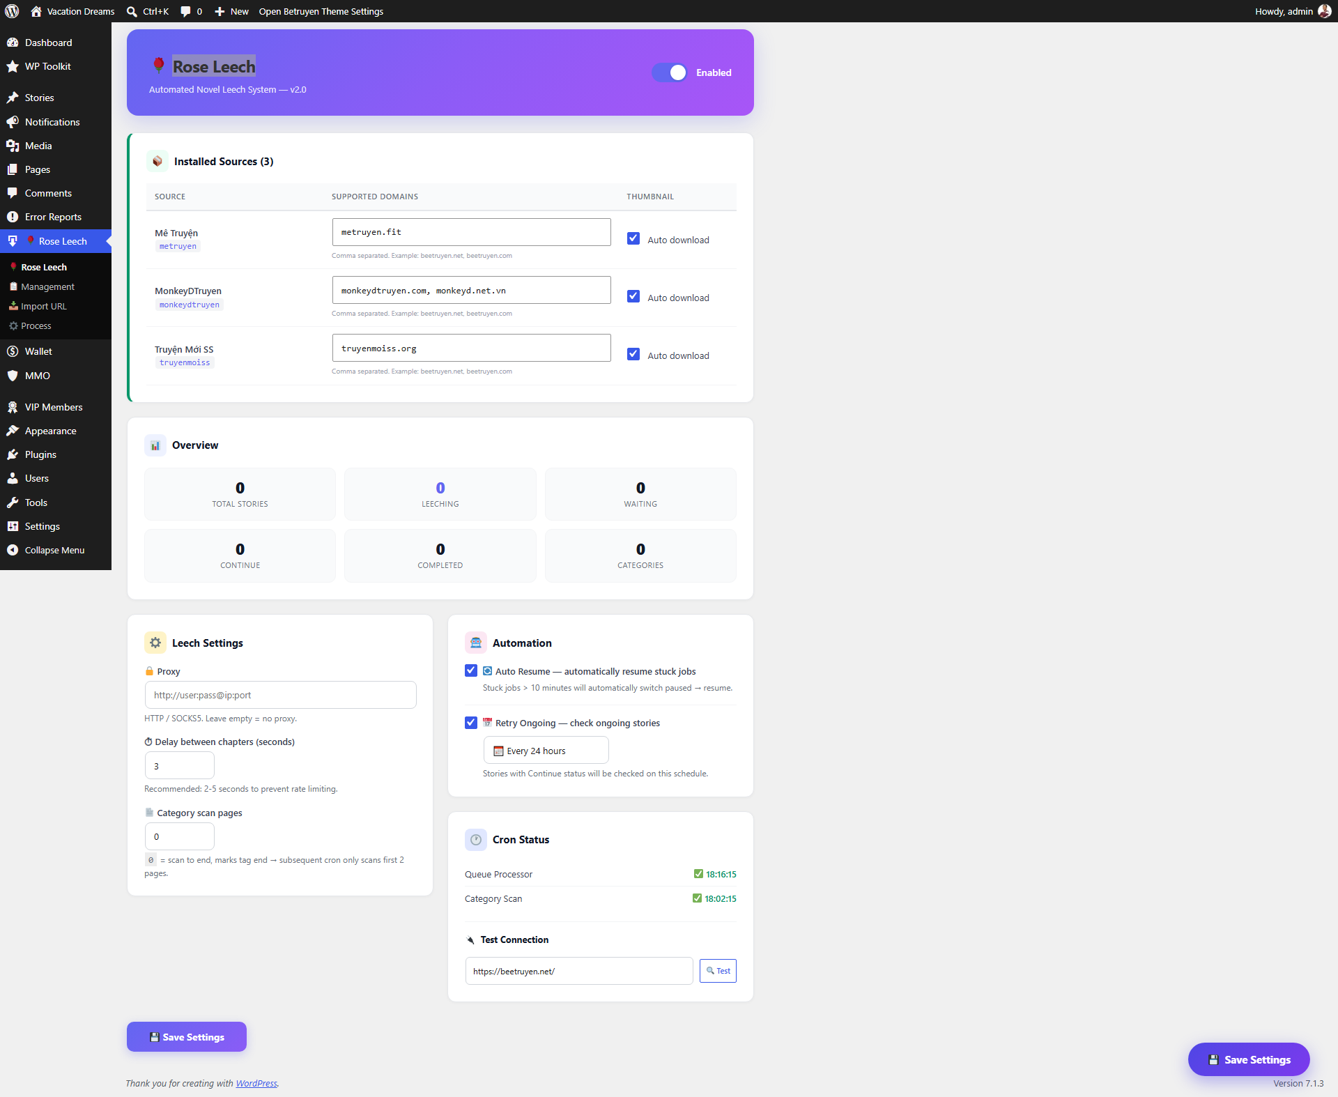Open the WordPress footer link
1338x1097 pixels.
(256, 1083)
